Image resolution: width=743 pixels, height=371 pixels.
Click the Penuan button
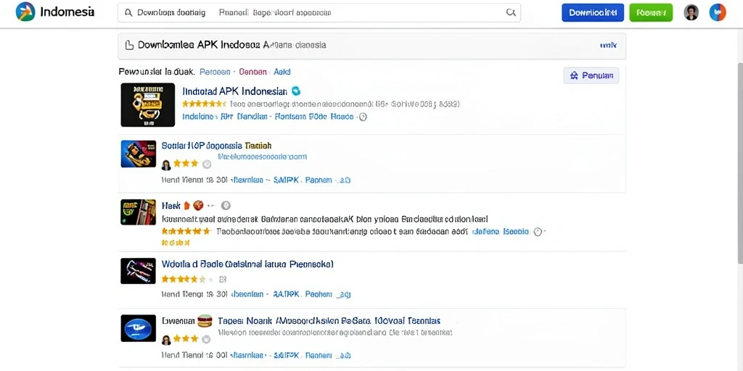(591, 75)
